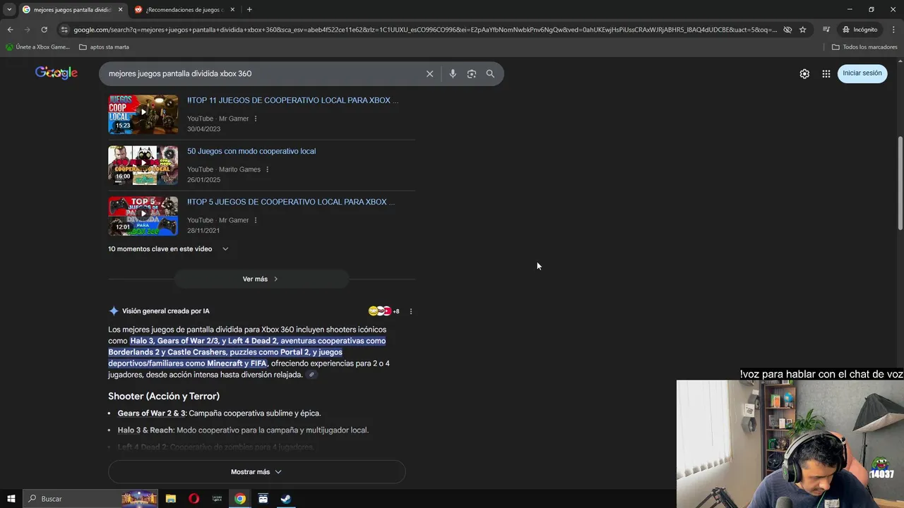Open options for TOP 5 JUEGOS video result
The image size is (904, 508).
256,220
